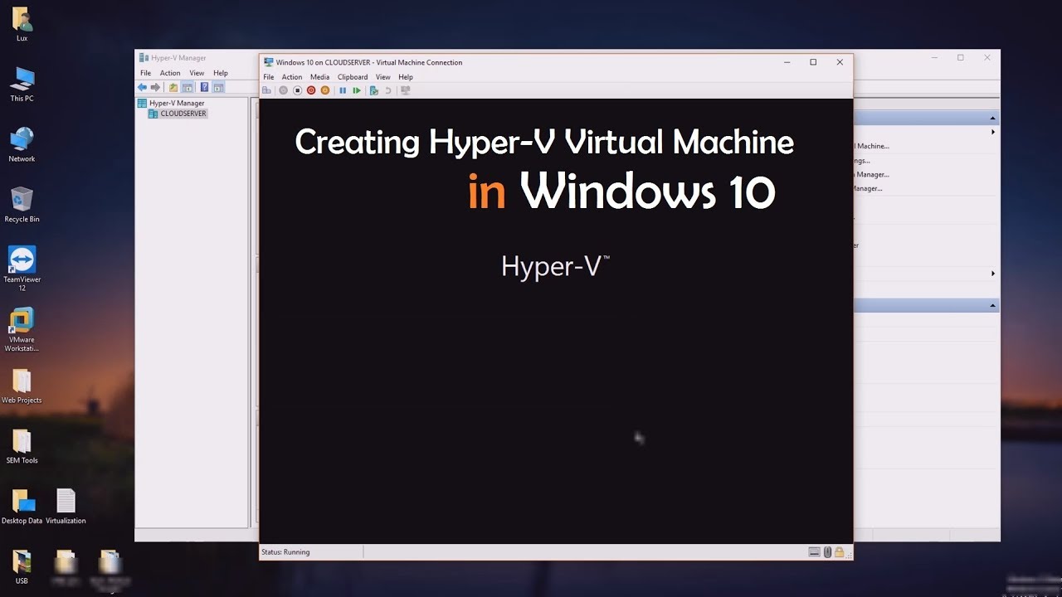Open Virtualization text file on desktop
This screenshot has width=1062, height=597.
point(66,507)
